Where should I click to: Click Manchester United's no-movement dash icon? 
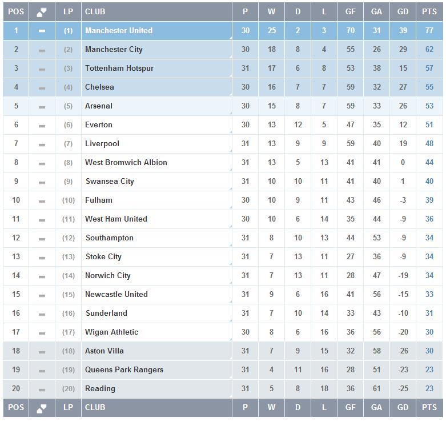42,31
